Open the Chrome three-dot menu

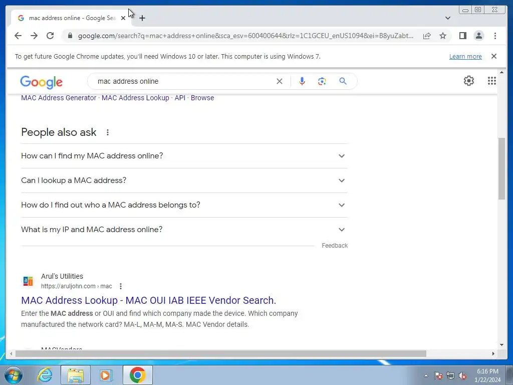tap(495, 36)
